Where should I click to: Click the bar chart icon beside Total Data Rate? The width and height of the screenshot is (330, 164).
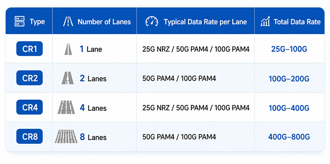point(265,21)
